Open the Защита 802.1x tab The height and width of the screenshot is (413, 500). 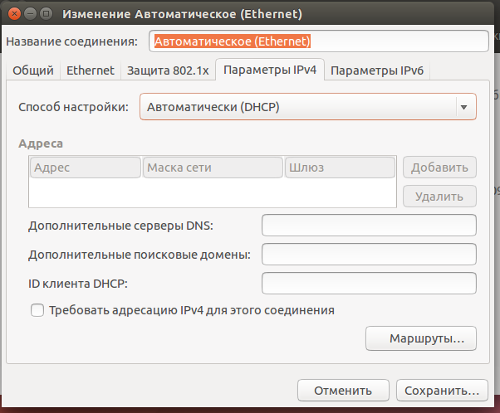167,71
